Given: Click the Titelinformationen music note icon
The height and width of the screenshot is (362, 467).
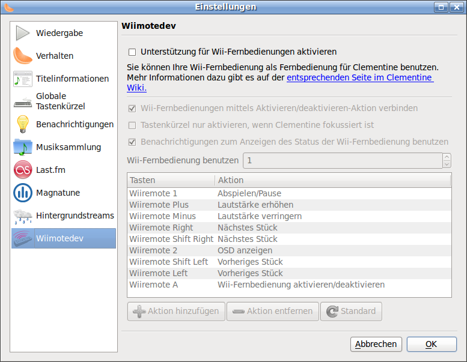Looking at the screenshot, I should tap(23, 79).
